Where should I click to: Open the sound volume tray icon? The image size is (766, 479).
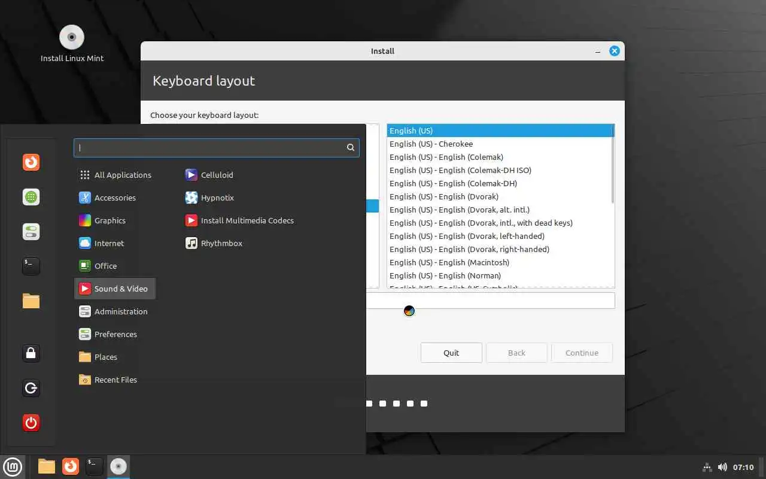tap(722, 467)
